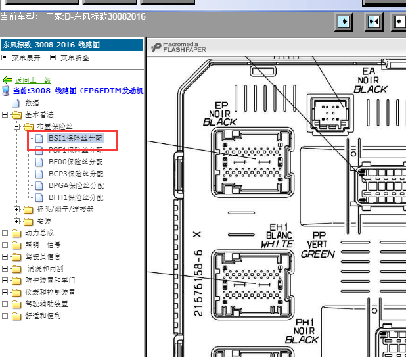Collapse the 基本看法 folder

5,114
